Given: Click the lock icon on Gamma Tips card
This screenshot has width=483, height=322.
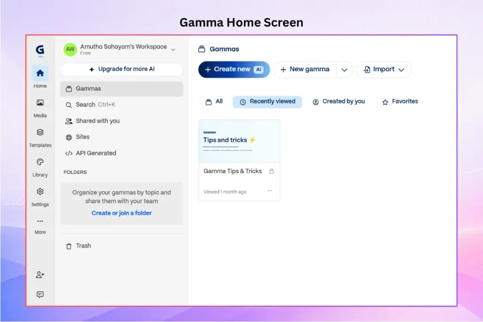Looking at the screenshot, I should point(271,171).
